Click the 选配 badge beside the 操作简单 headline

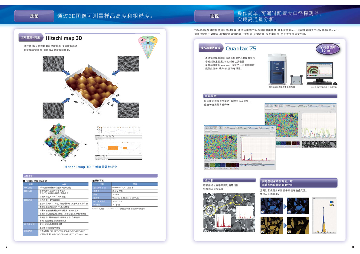214,16
